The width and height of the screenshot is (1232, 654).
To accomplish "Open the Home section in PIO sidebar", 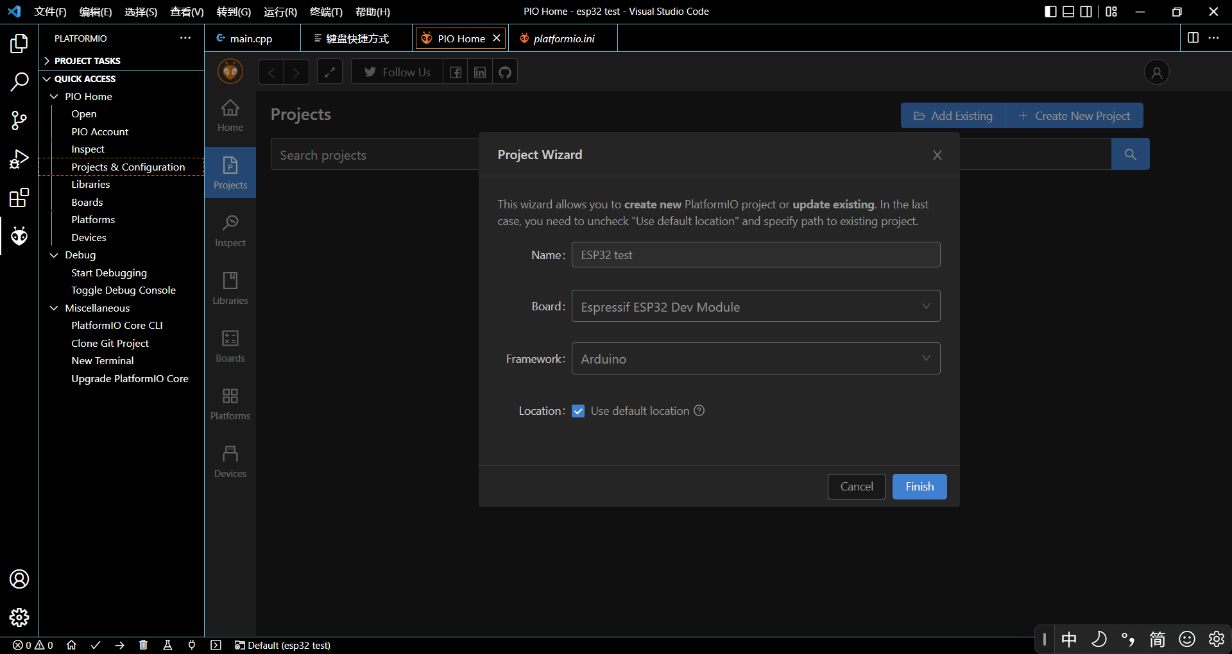I will 230,115.
